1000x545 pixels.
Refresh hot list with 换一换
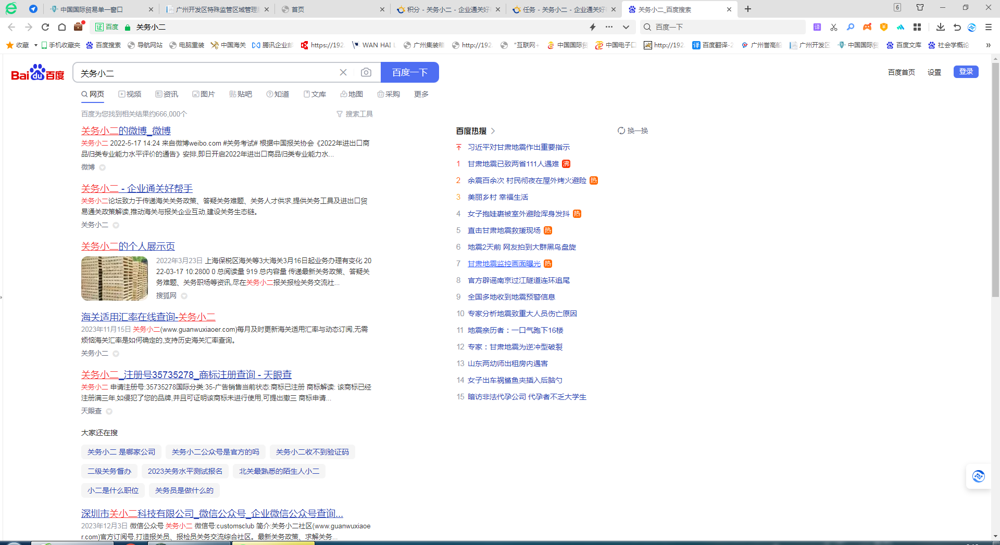click(633, 131)
